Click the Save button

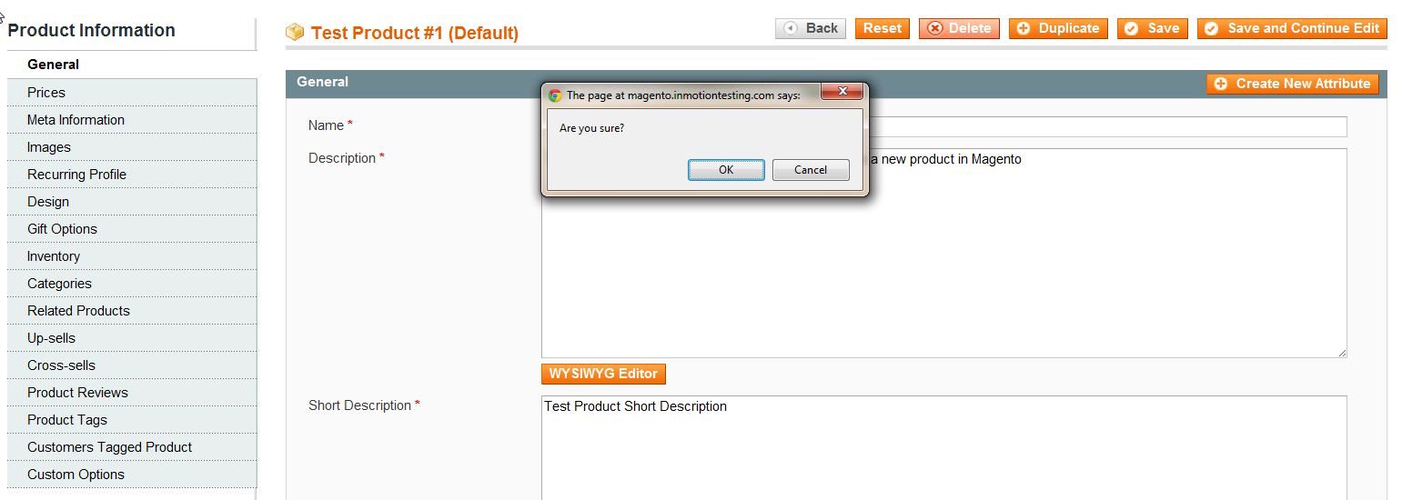click(1153, 28)
